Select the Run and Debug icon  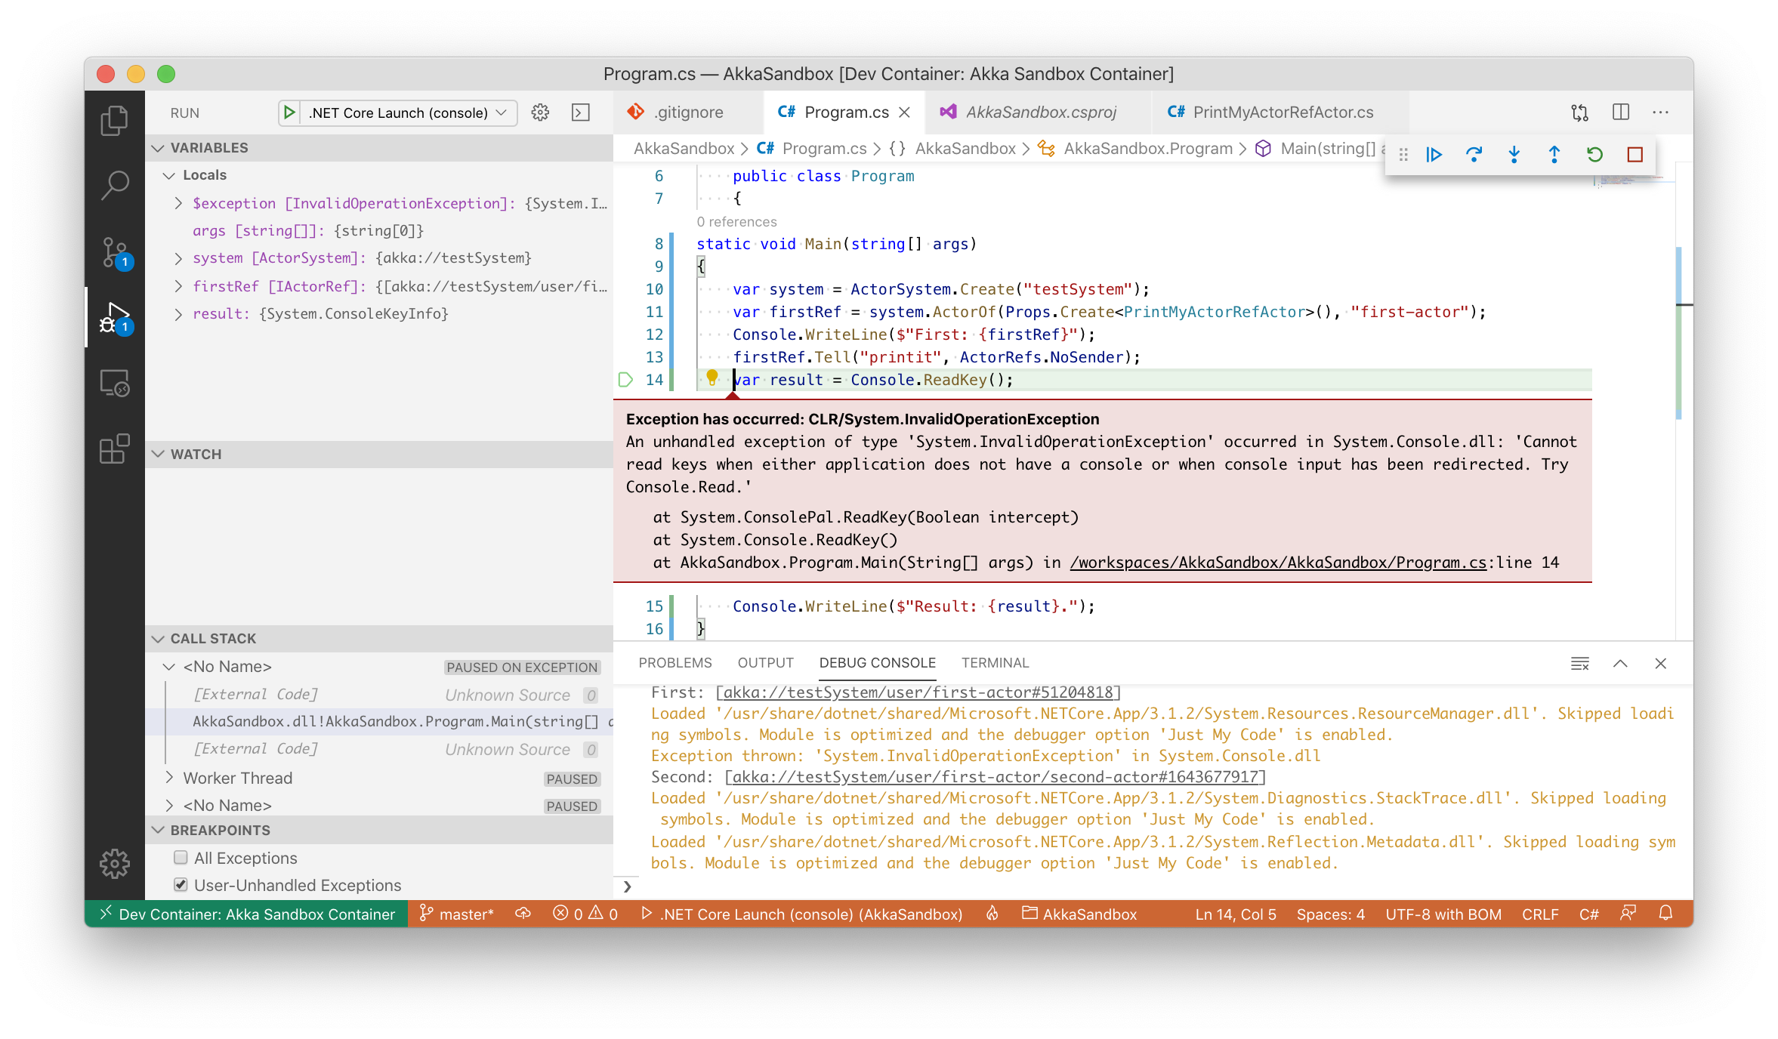pyautogui.click(x=115, y=317)
